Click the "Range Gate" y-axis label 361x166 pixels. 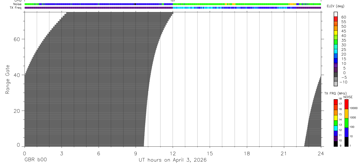point(8,80)
